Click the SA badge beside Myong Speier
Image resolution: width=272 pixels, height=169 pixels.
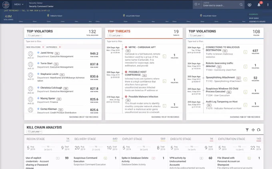59,99
